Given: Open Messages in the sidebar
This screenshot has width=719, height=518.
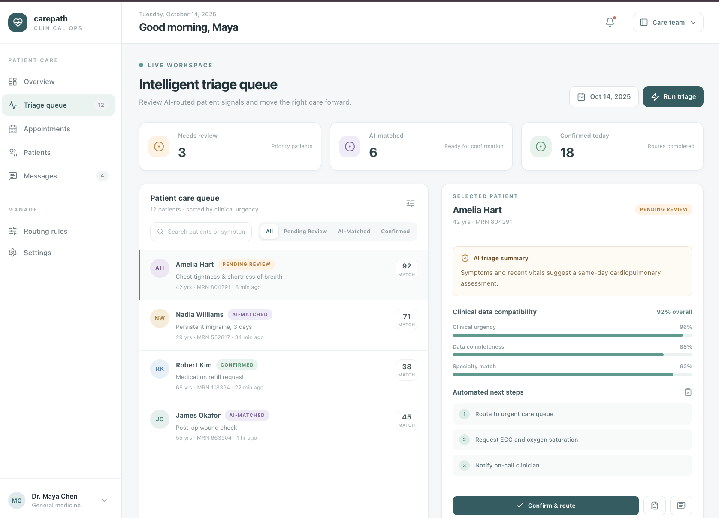Looking at the screenshot, I should (x=58, y=176).
